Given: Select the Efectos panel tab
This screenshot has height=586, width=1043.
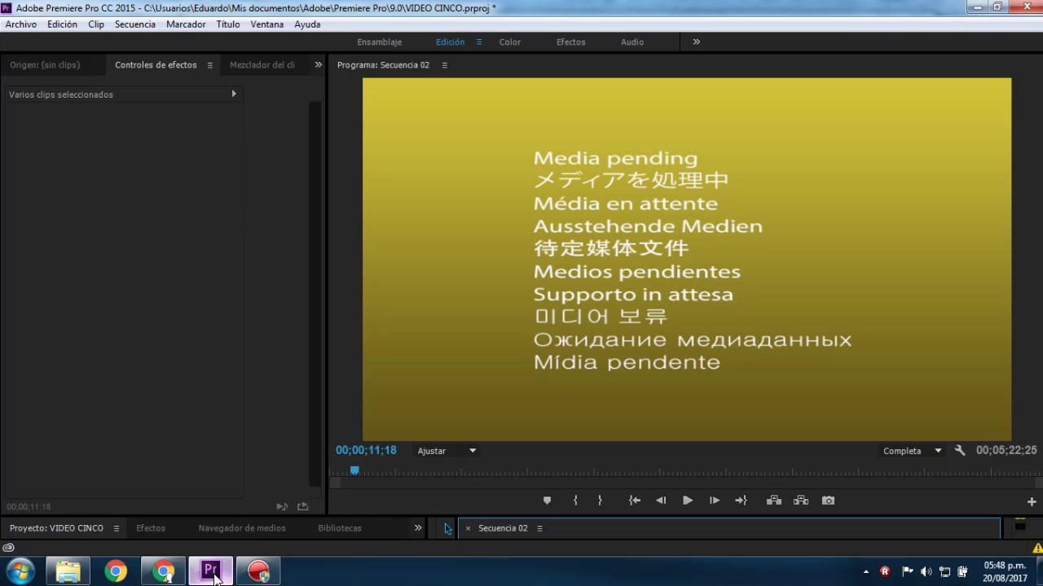Looking at the screenshot, I should pyautogui.click(x=151, y=528).
